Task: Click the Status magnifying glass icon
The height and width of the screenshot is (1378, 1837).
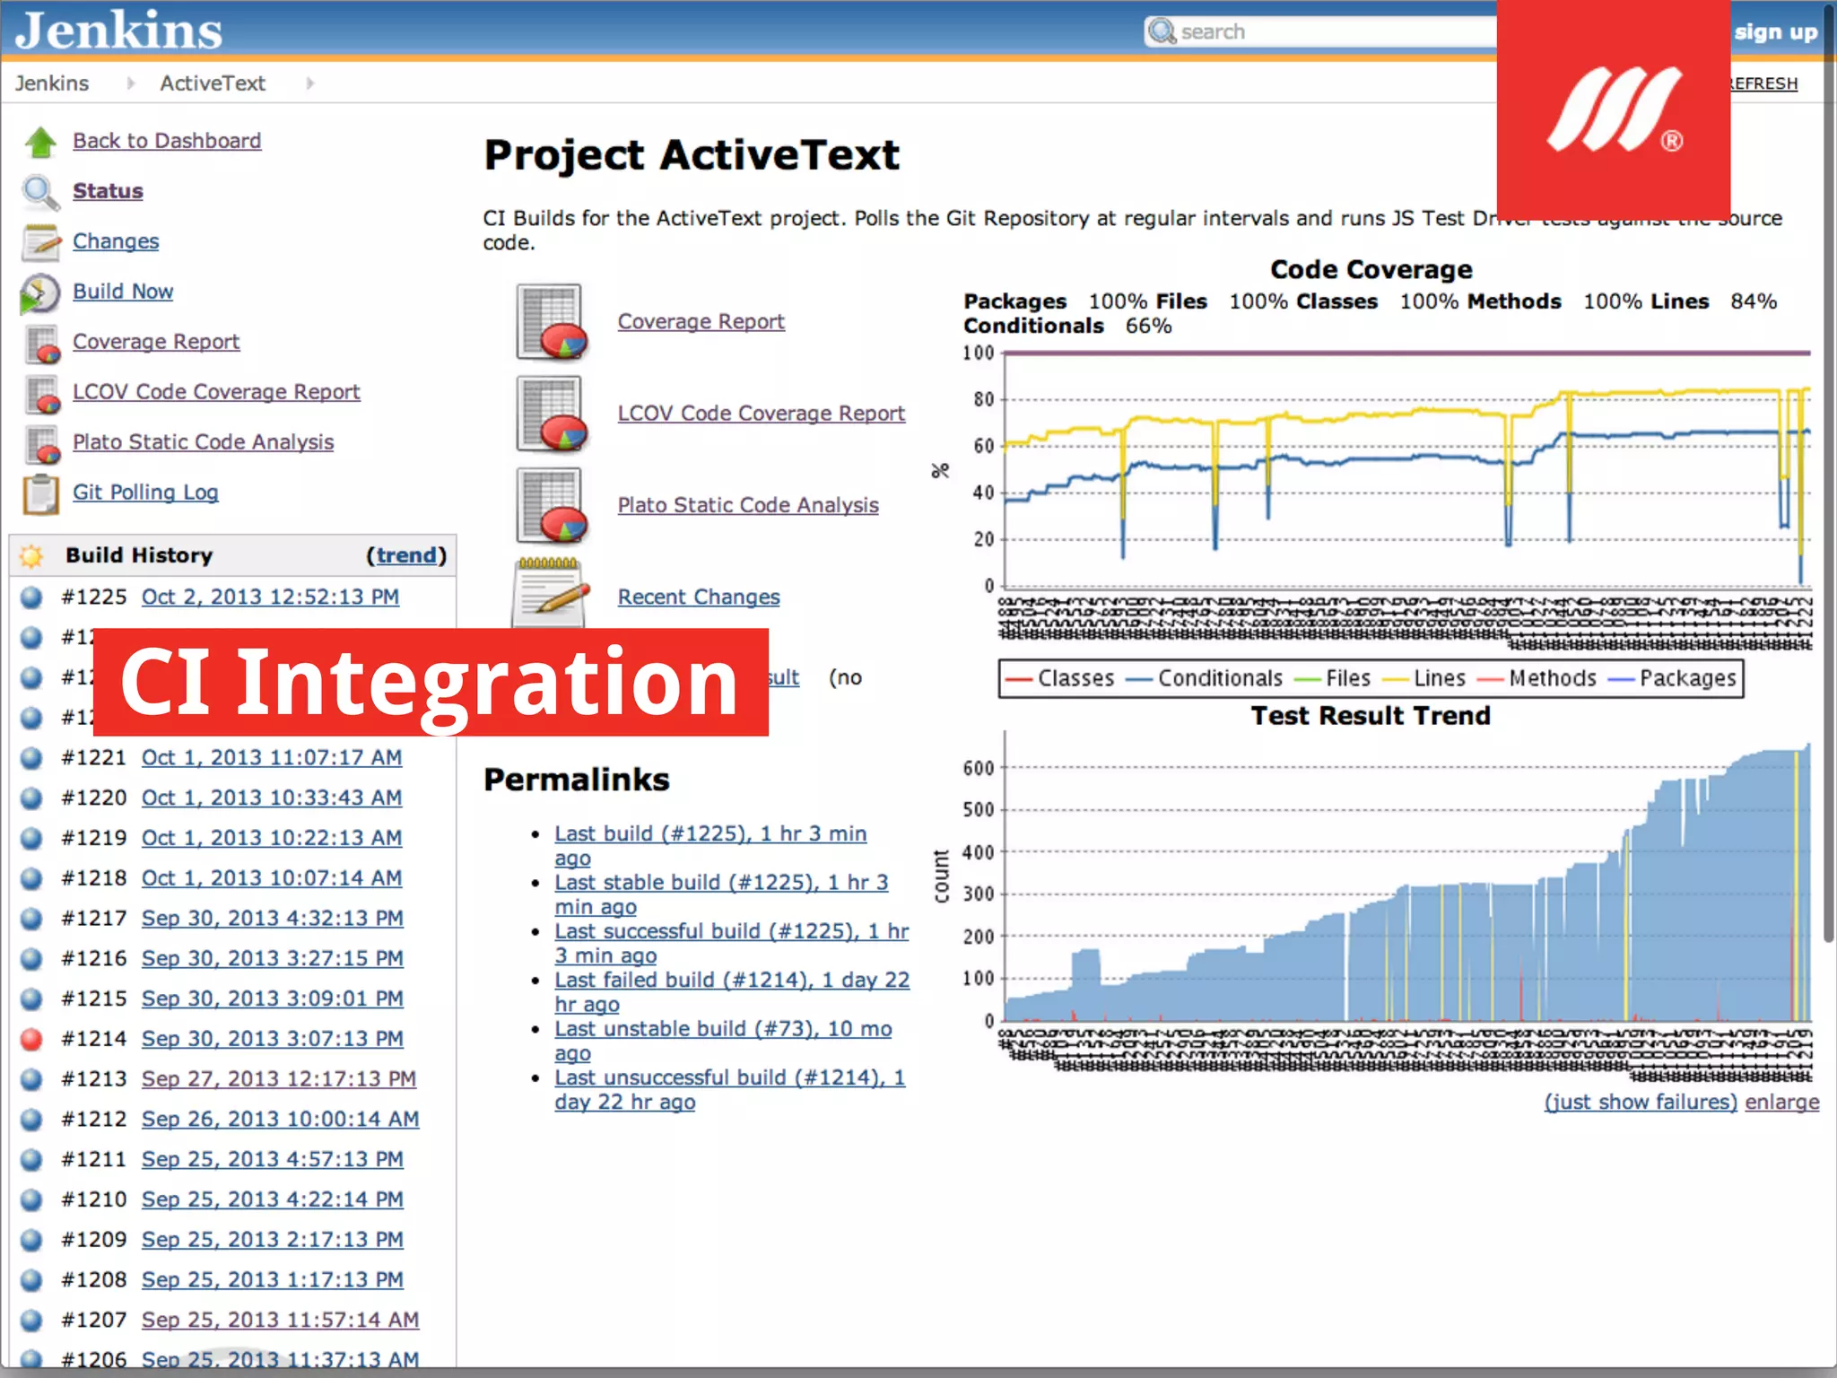Action: pyautogui.click(x=40, y=192)
